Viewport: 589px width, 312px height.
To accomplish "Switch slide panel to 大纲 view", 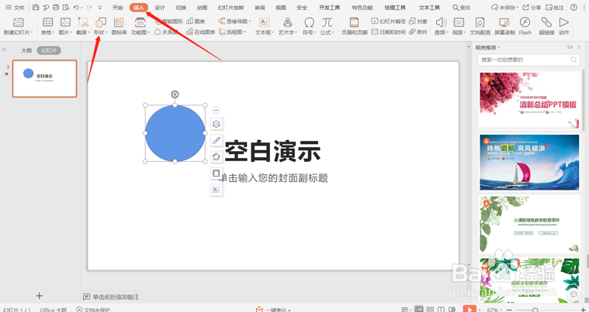I will [x=26, y=50].
